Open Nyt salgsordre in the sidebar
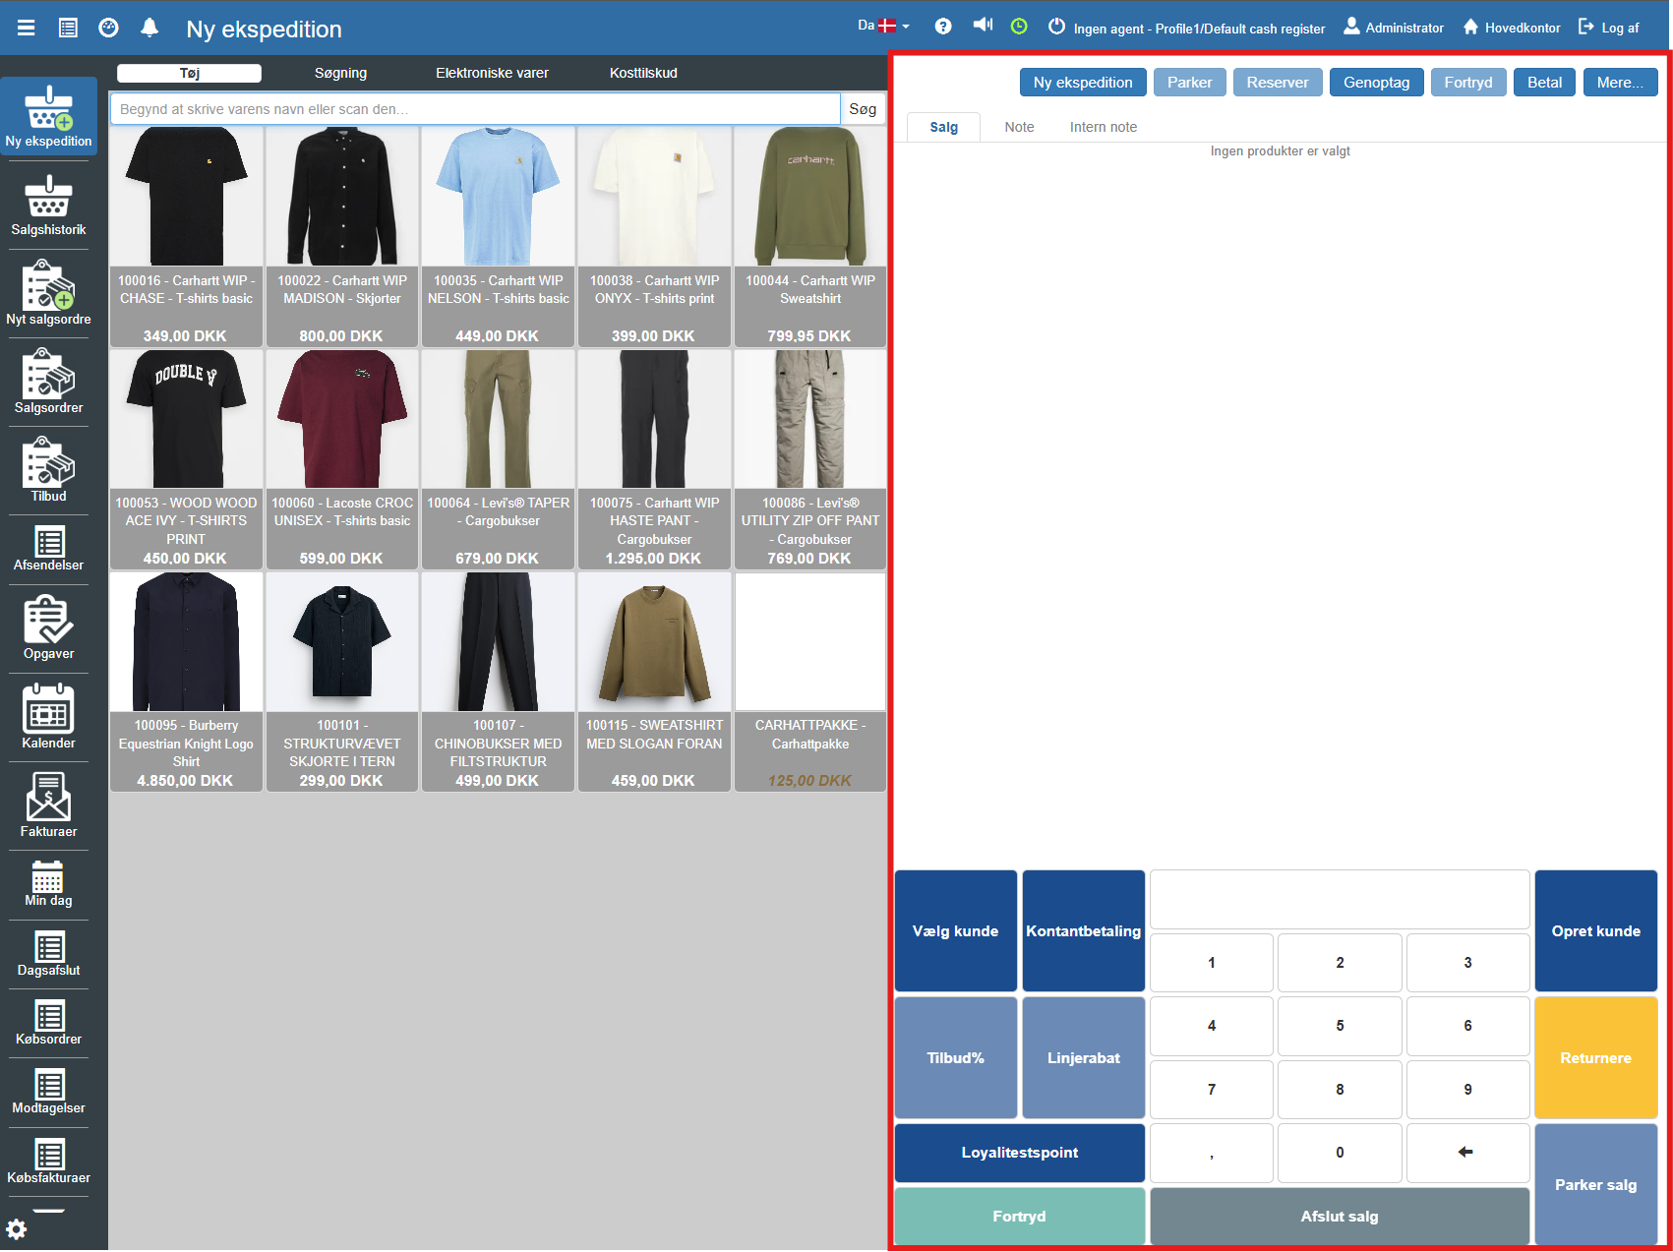Image resolution: width=1673 pixels, height=1252 pixels. point(49,294)
